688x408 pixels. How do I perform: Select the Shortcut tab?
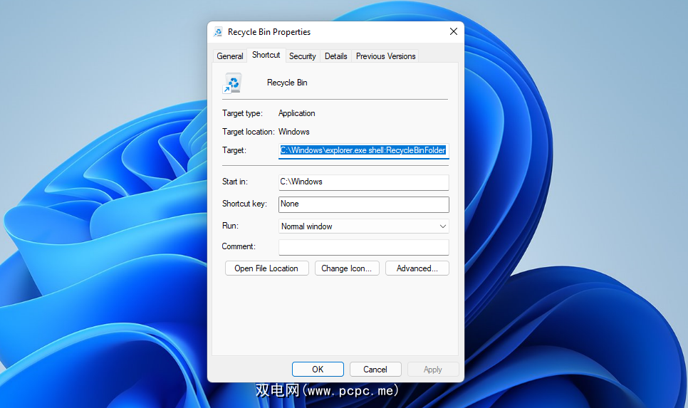point(266,55)
